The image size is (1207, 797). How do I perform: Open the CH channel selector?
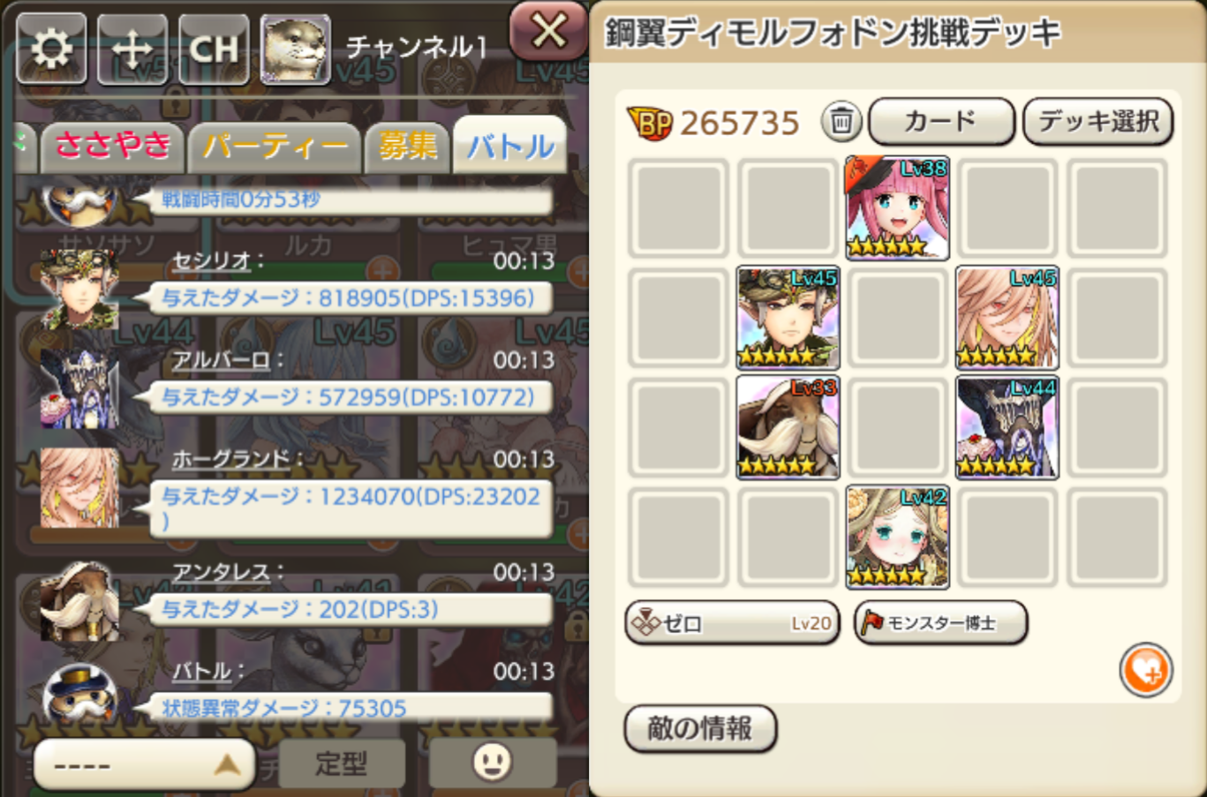point(214,49)
